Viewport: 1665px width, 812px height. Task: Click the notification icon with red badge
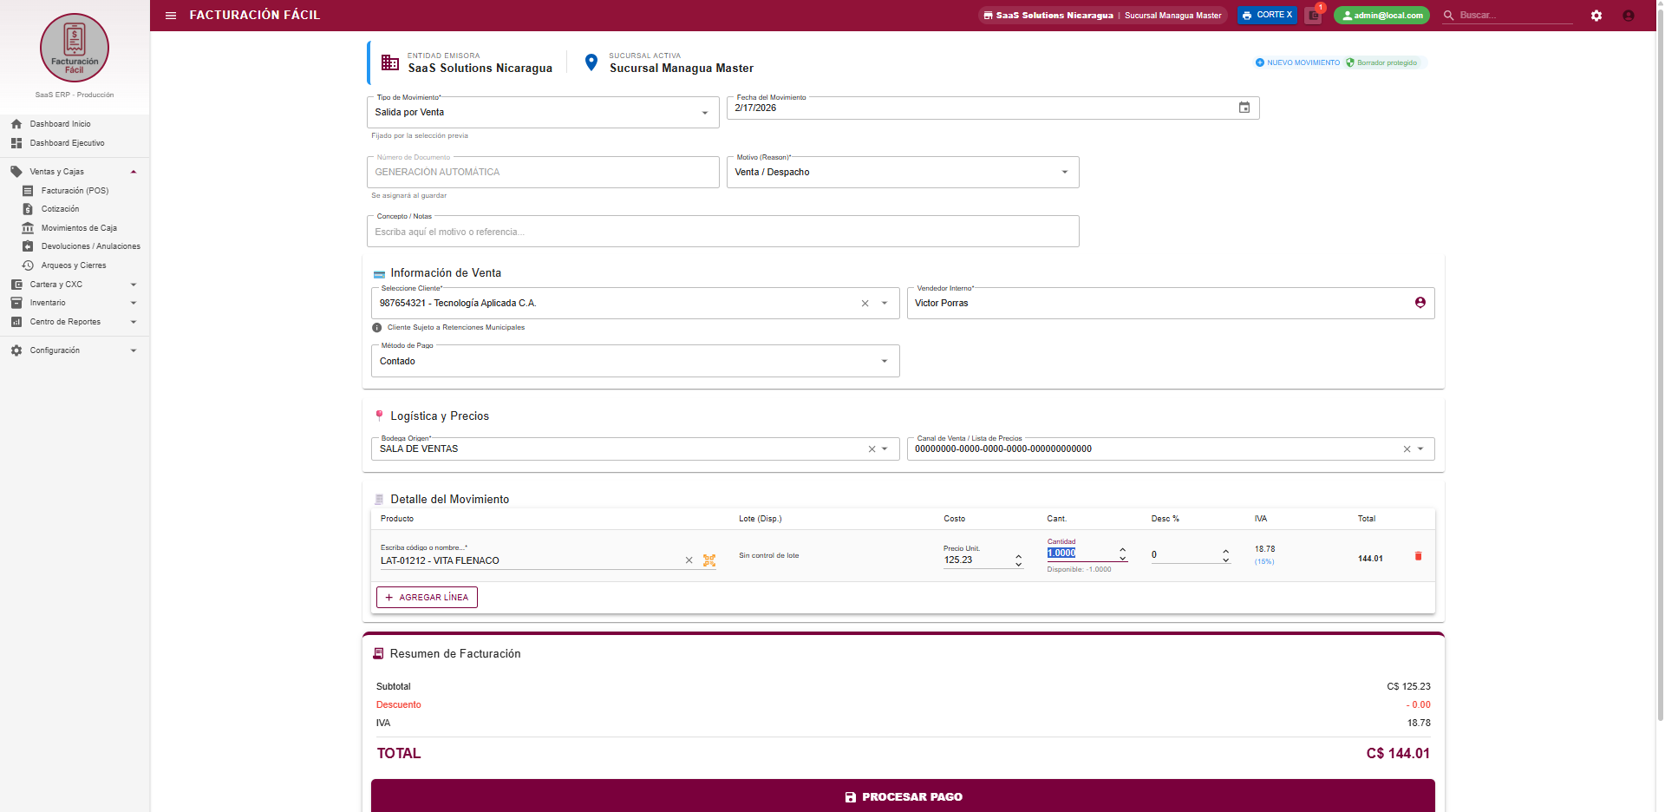(x=1314, y=16)
